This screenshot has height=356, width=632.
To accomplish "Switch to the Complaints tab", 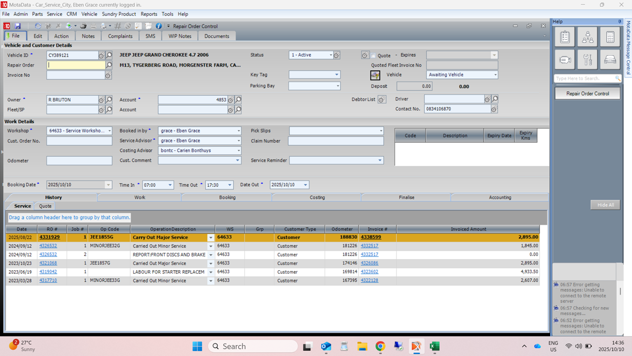I will pos(120,36).
